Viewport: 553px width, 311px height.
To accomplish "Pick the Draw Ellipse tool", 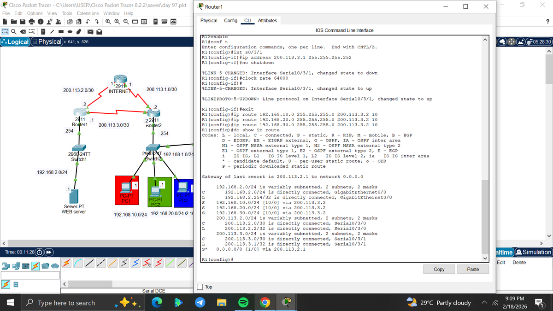I will pos(70,31).
